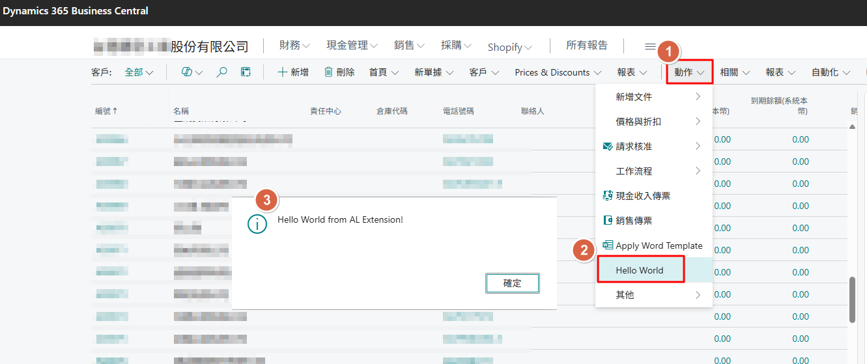Expand the 財務 navigation dropdown

[294, 46]
